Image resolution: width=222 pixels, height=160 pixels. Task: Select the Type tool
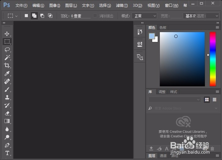tap(7, 153)
